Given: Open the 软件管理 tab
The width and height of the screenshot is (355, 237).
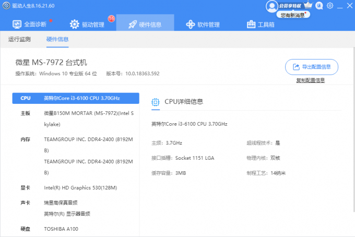Looking at the screenshot, I should pos(203,24).
